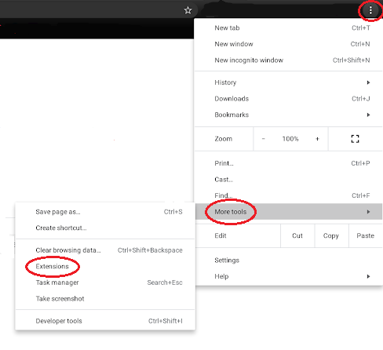Select Take screenshot entry
The width and height of the screenshot is (383, 350).
pos(105,299)
